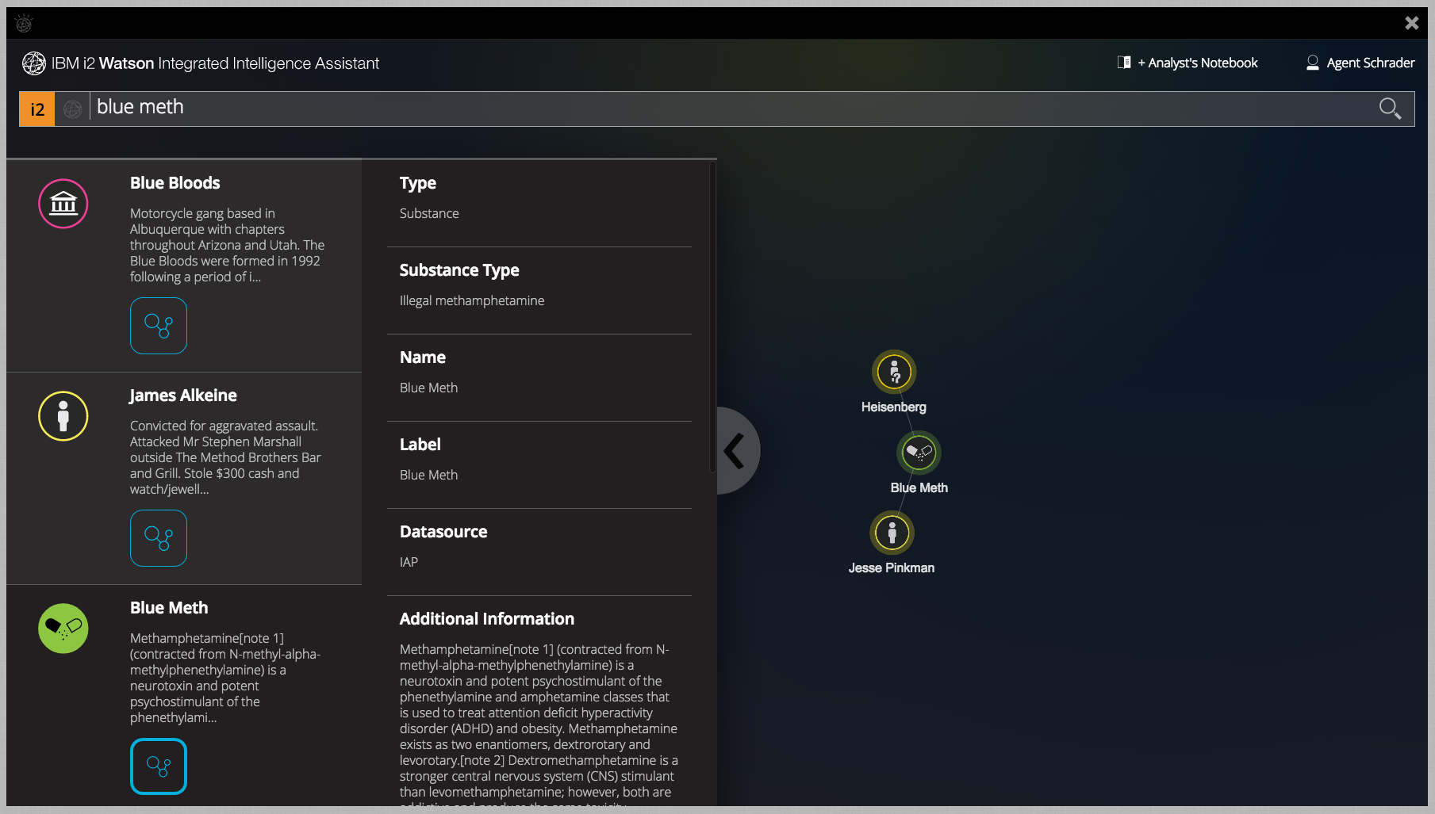Screen dimensions: 1435x814
Task: Click the Jesse Pinkman node label
Action: coord(892,568)
